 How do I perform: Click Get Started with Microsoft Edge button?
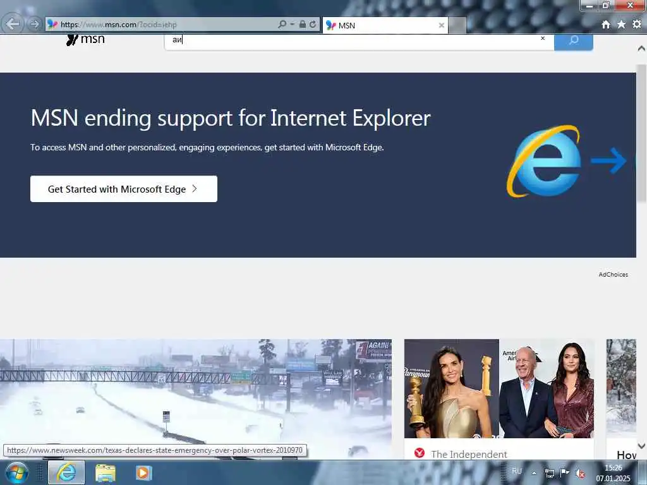pos(124,189)
